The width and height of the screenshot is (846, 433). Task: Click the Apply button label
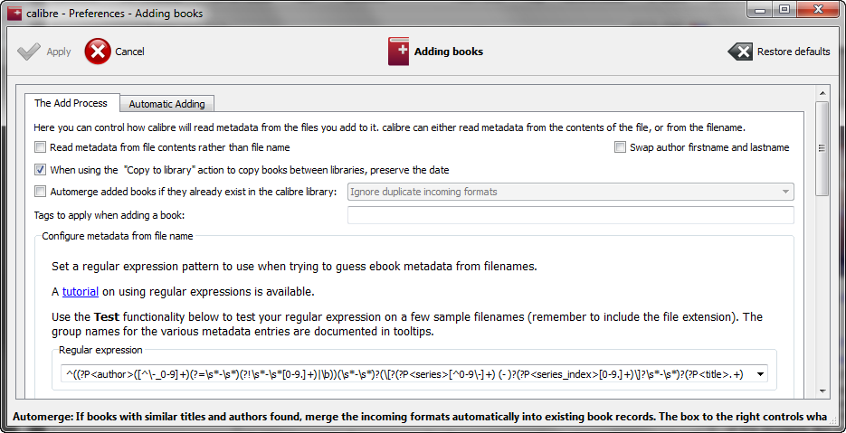(59, 52)
